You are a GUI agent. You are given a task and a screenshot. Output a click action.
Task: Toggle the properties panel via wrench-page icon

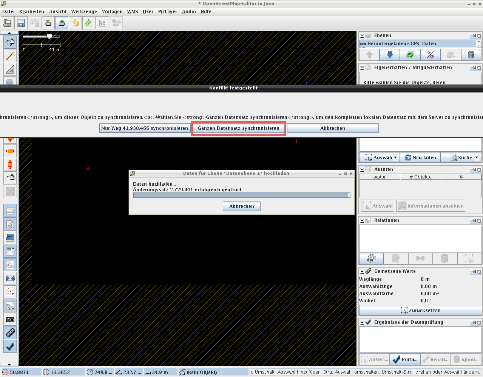(x=10, y=224)
